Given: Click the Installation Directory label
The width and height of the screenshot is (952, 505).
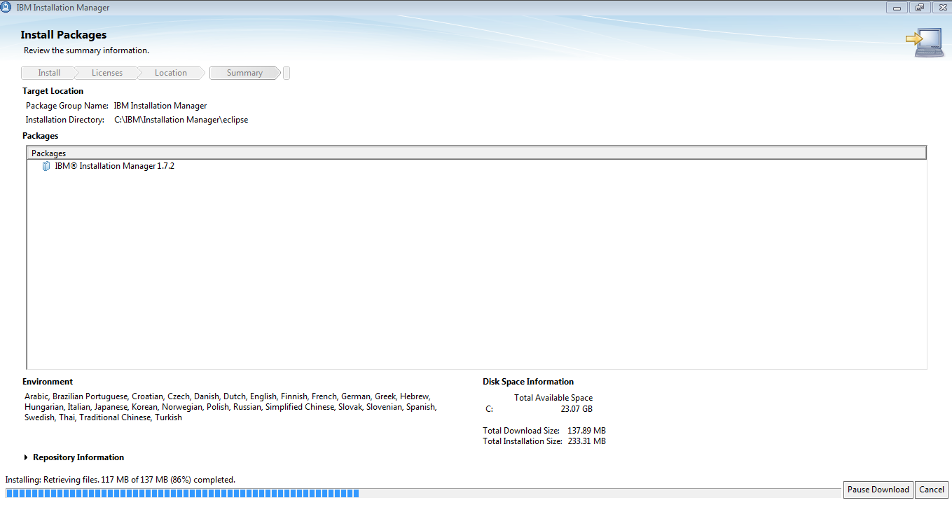Looking at the screenshot, I should tap(65, 120).
